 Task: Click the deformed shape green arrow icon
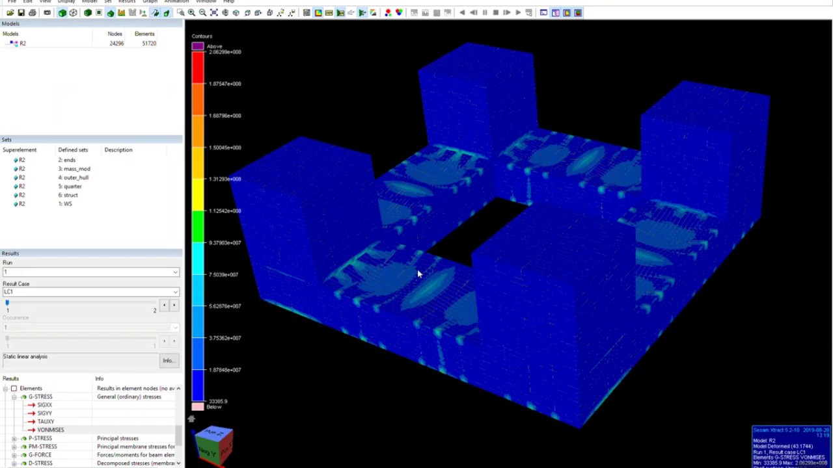point(154,12)
